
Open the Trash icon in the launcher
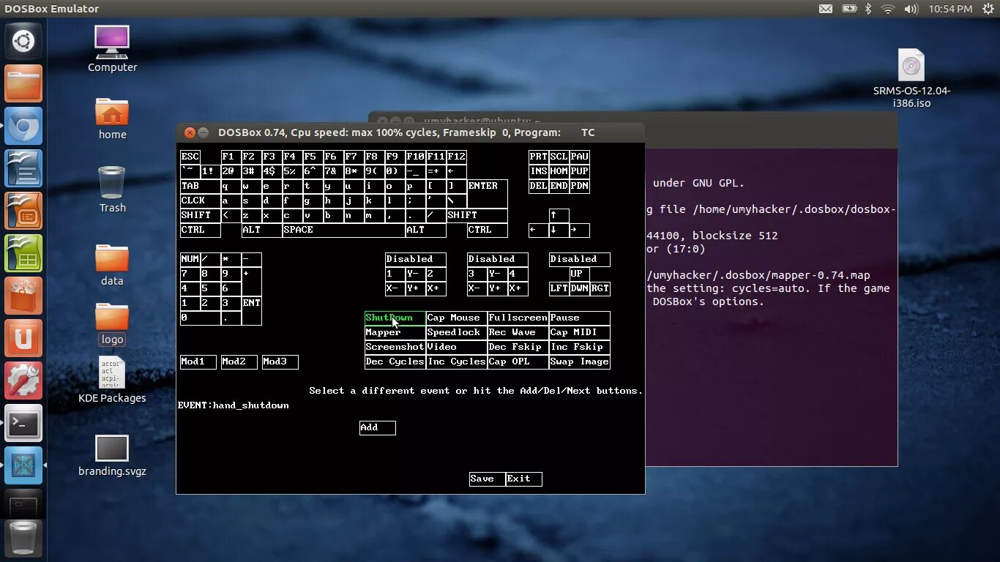coord(23,539)
